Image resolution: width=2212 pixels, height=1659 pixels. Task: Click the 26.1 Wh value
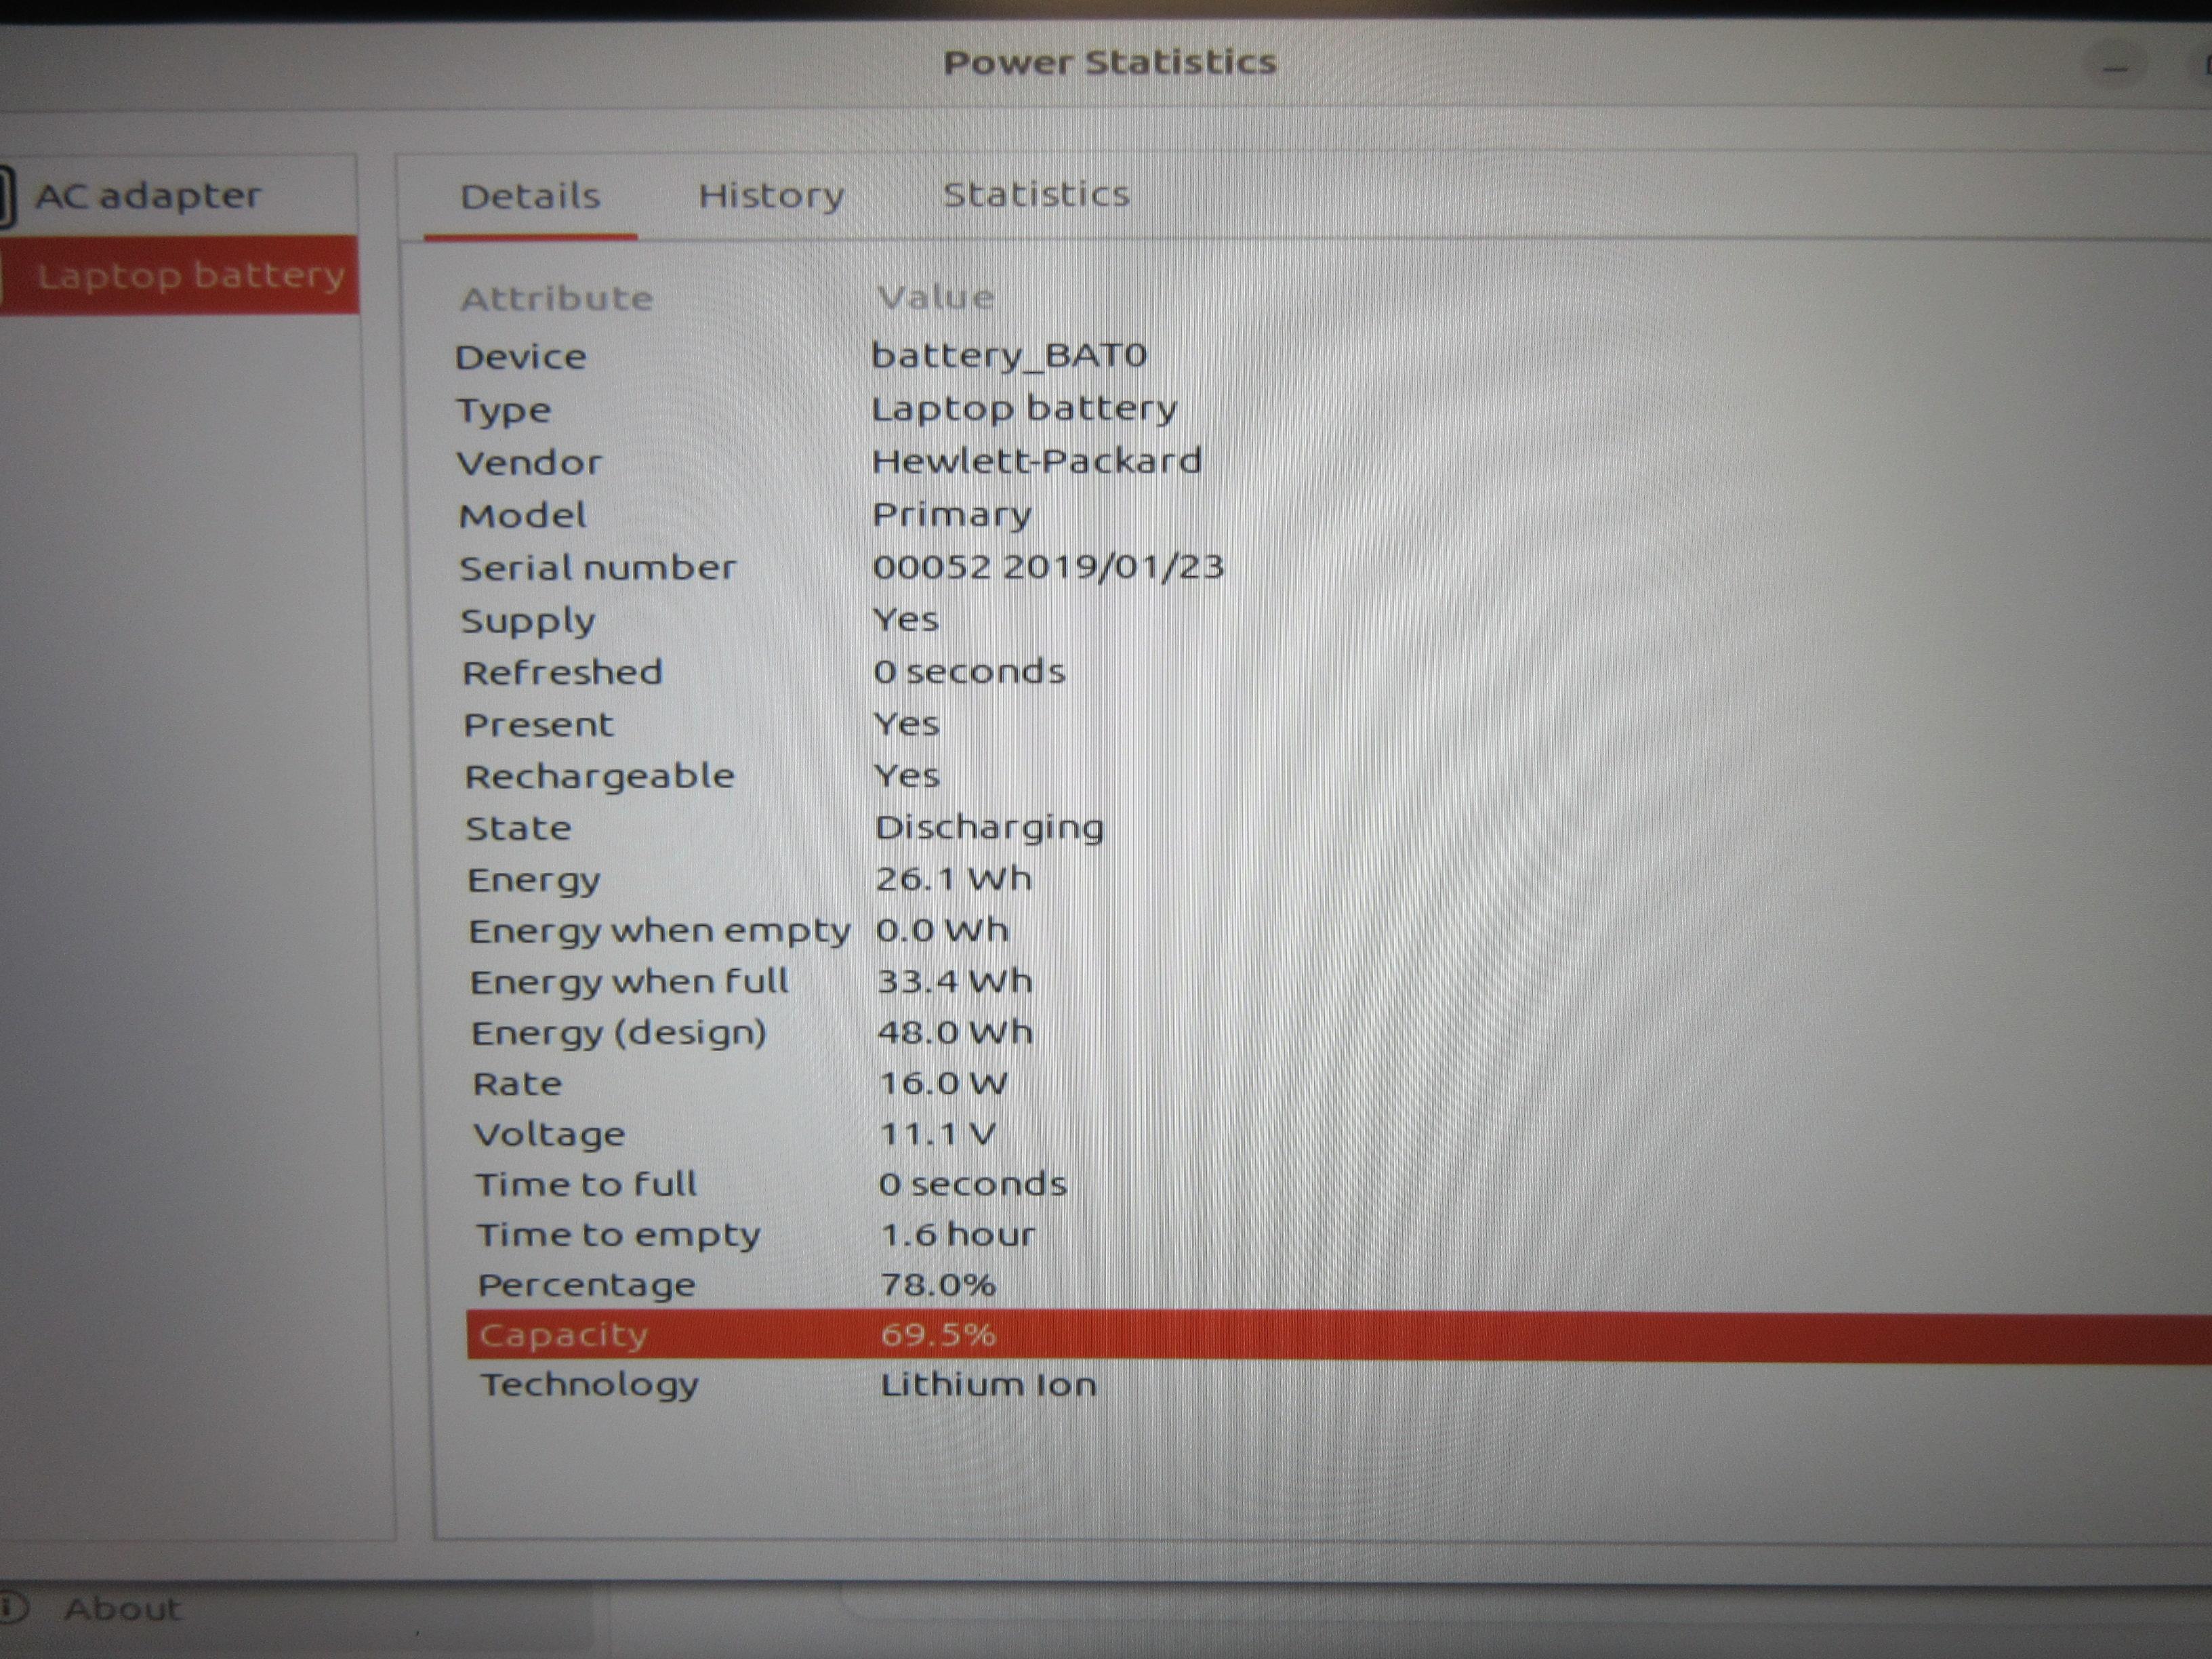coord(953,879)
